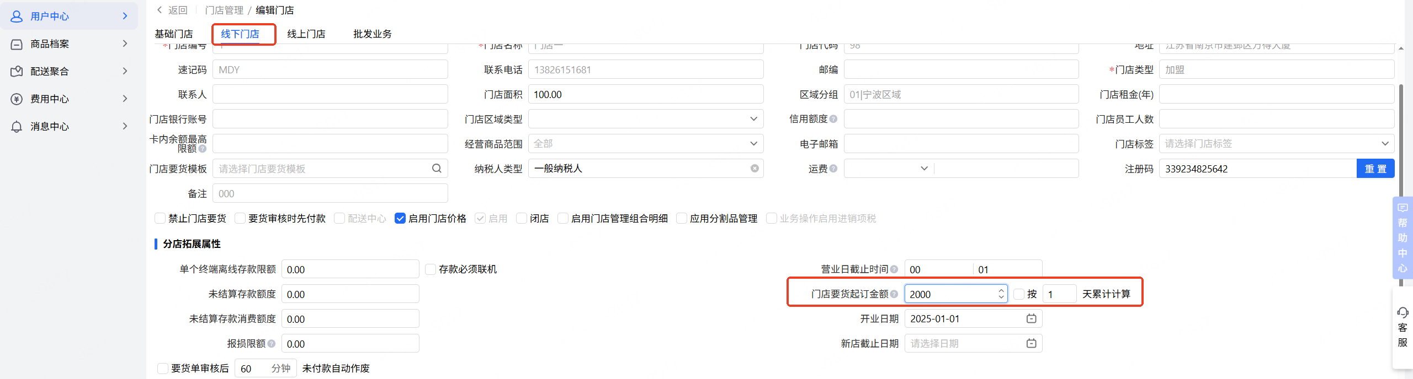Click the 配送聚合 sidebar icon

pos(17,72)
